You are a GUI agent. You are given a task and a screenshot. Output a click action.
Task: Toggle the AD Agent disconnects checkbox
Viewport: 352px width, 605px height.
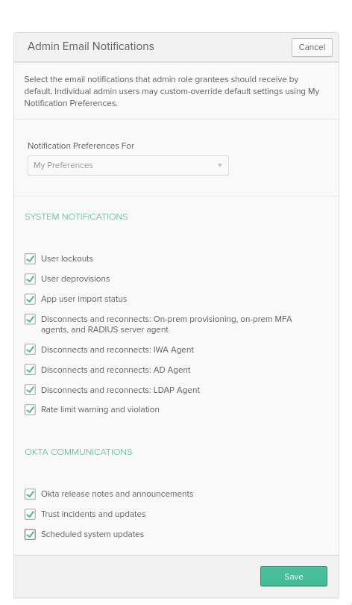[x=30, y=370]
